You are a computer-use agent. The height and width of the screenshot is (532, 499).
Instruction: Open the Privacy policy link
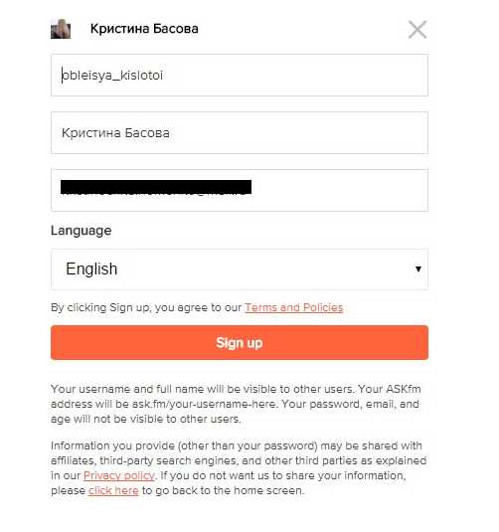pos(118,475)
